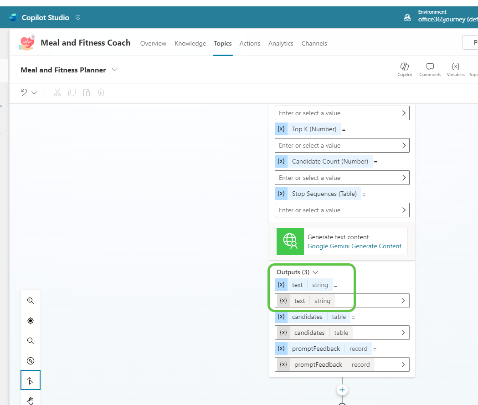Go to the Analytics tab
Image resolution: width=478 pixels, height=405 pixels.
pos(281,43)
